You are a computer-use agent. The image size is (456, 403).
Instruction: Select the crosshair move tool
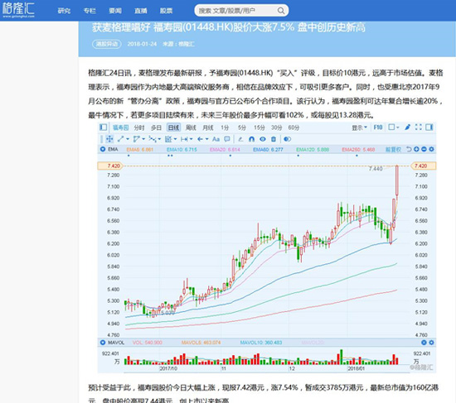pos(109,139)
